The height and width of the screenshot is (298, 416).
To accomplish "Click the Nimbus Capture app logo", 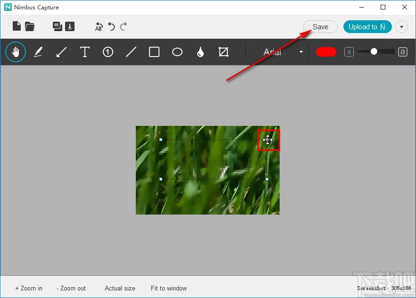I will 8,7.
